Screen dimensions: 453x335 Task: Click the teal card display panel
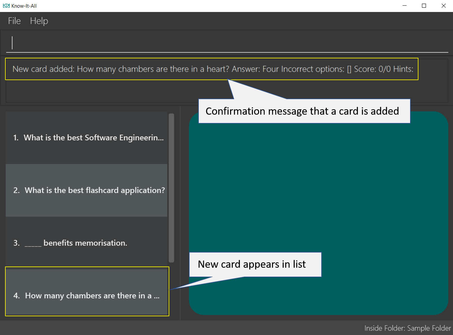pos(319,213)
